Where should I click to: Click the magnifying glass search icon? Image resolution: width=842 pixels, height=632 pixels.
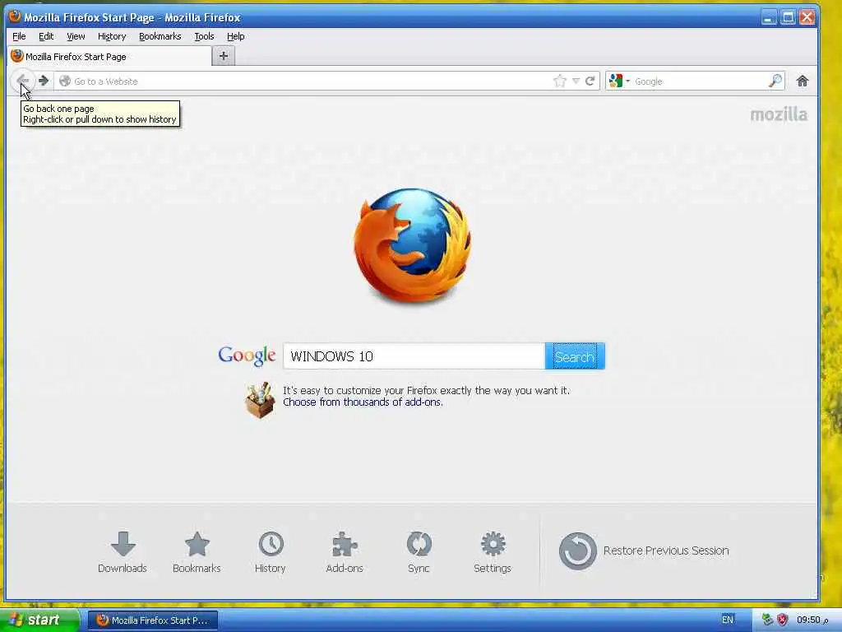click(775, 81)
